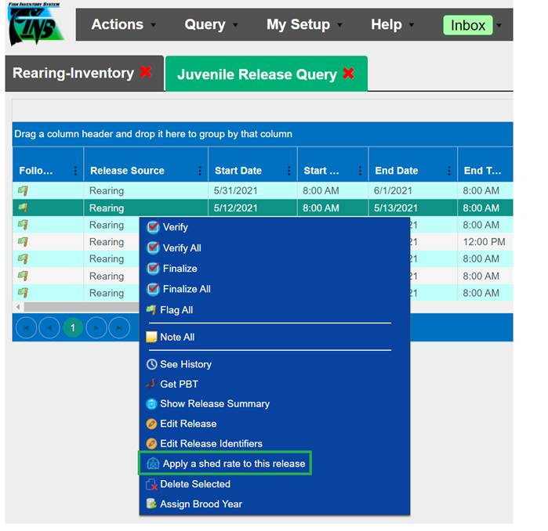
Task: Go to the previous results page
Action: pos(49,328)
